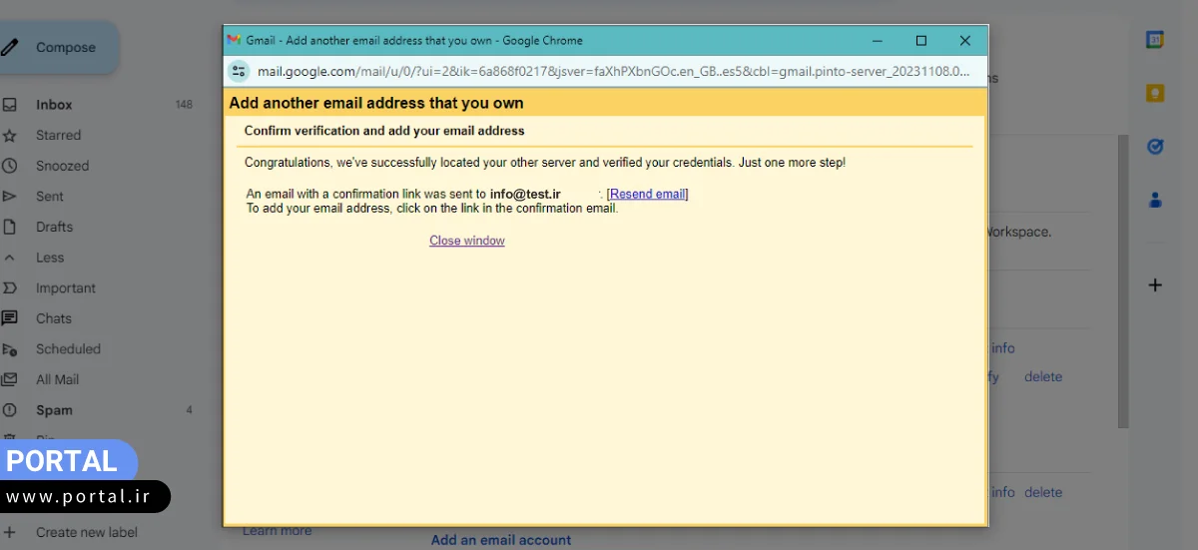Click the plus icon to get add-ons

(1155, 285)
